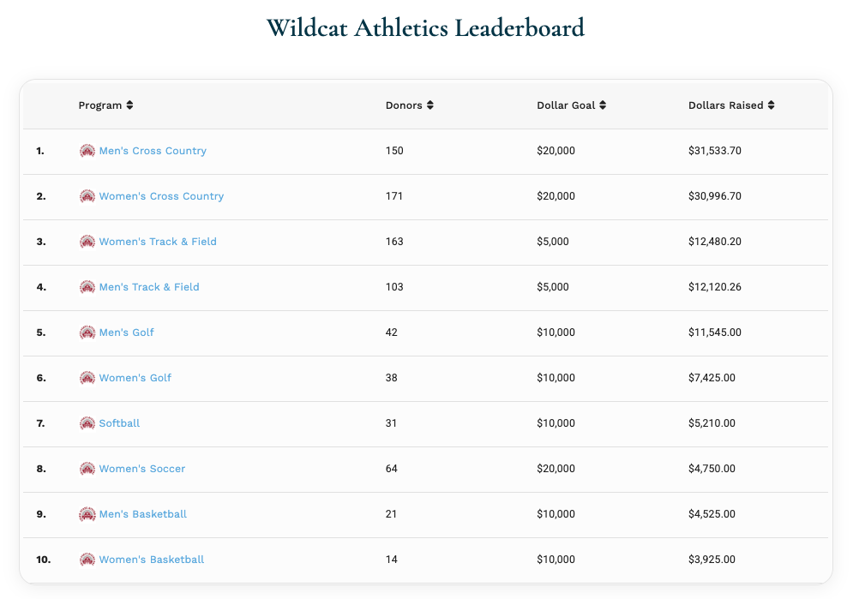Image resolution: width=853 pixels, height=599 pixels.
Task: Click the Wildcat Athletics Leaderboard heading
Action: 425,27
